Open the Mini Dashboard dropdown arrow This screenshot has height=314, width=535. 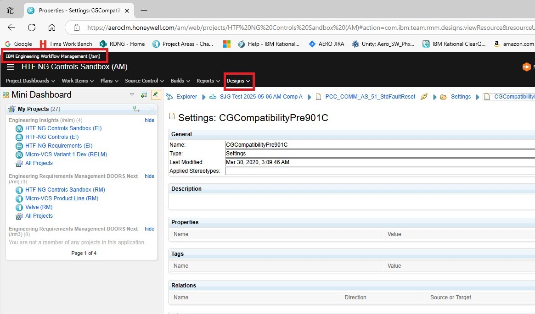(x=132, y=95)
